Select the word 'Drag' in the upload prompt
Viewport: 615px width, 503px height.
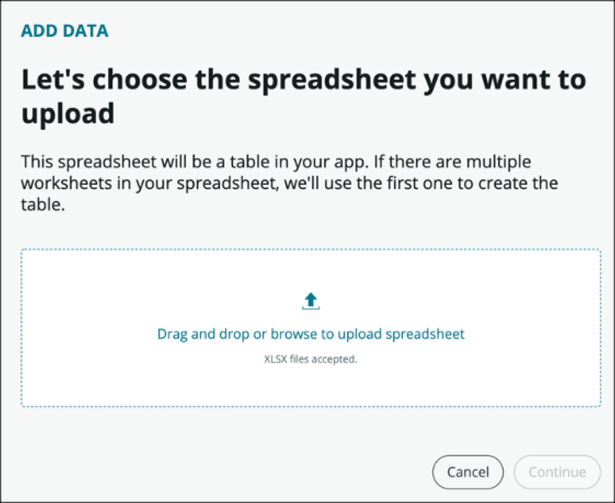172,334
